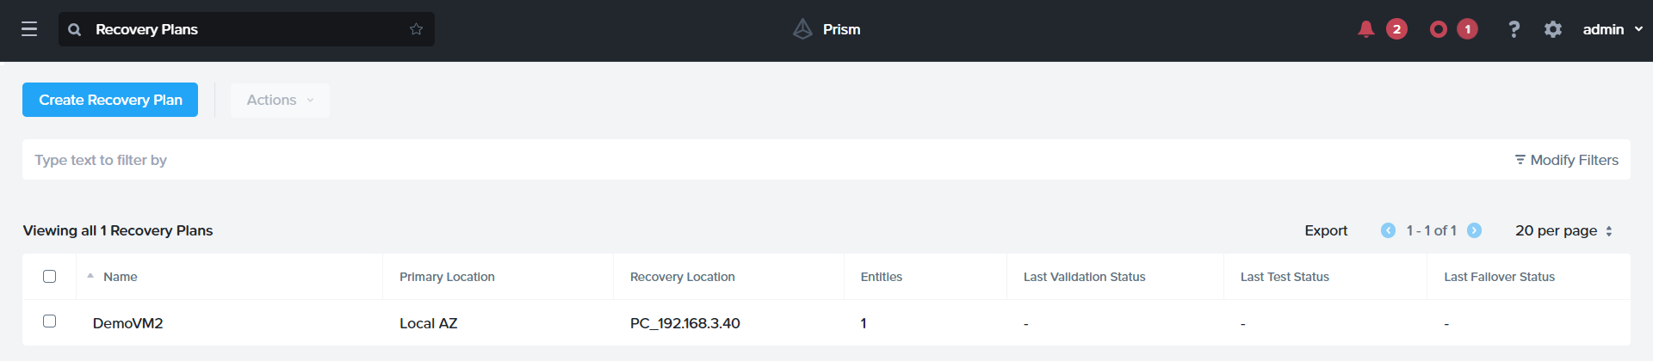Open the help question mark menu
1653x361 pixels.
[1514, 29]
